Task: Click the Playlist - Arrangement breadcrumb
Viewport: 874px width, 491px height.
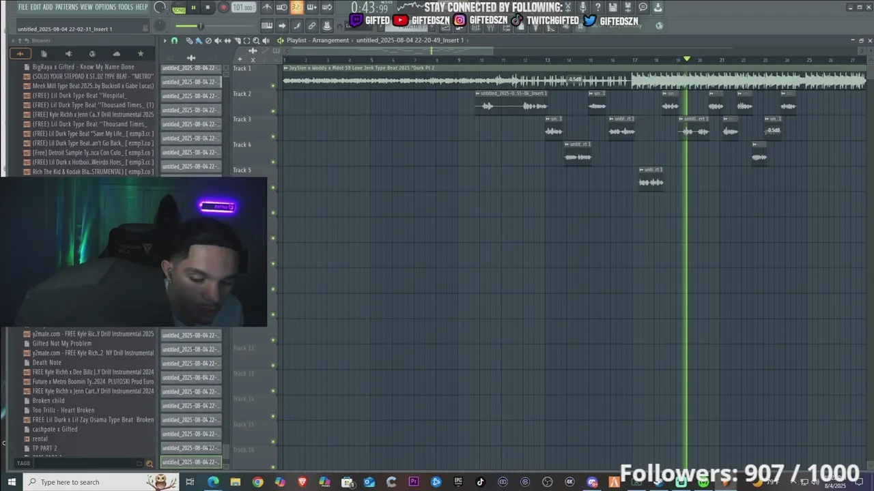Action: click(318, 40)
